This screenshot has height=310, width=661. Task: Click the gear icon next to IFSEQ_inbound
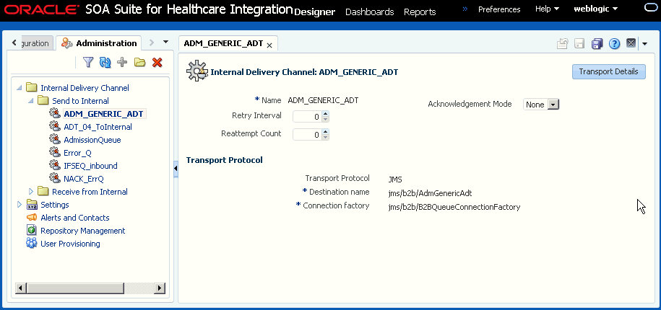[x=55, y=165]
